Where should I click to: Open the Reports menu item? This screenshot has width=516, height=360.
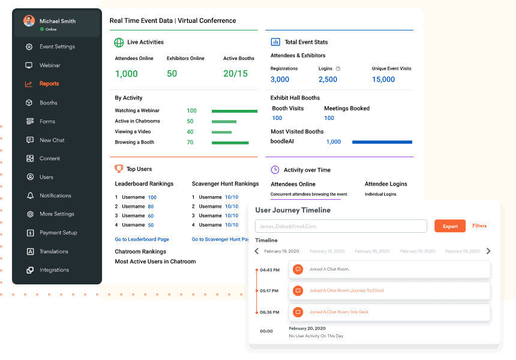click(x=49, y=84)
